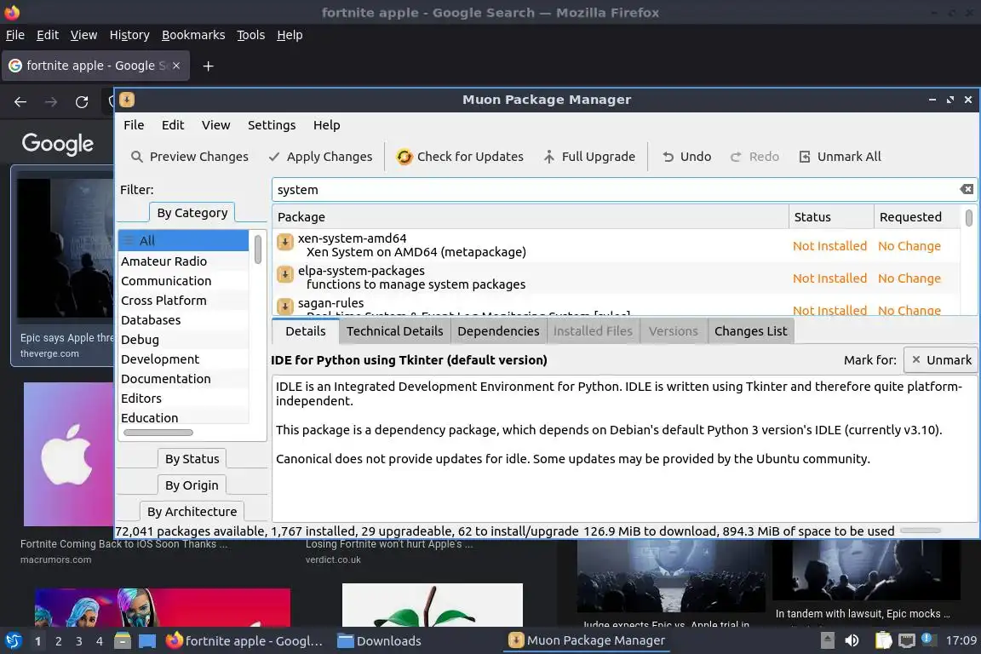Select the Communication category
The height and width of the screenshot is (654, 981).
coord(183,281)
